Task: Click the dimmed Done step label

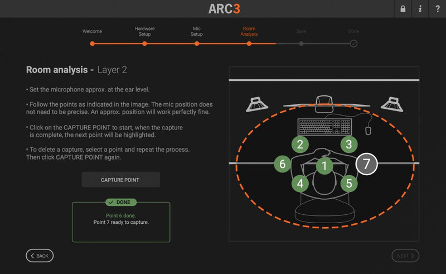Action: (x=353, y=31)
